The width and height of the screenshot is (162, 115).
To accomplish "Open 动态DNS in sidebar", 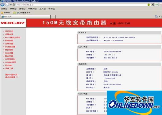I will tap(9, 65).
